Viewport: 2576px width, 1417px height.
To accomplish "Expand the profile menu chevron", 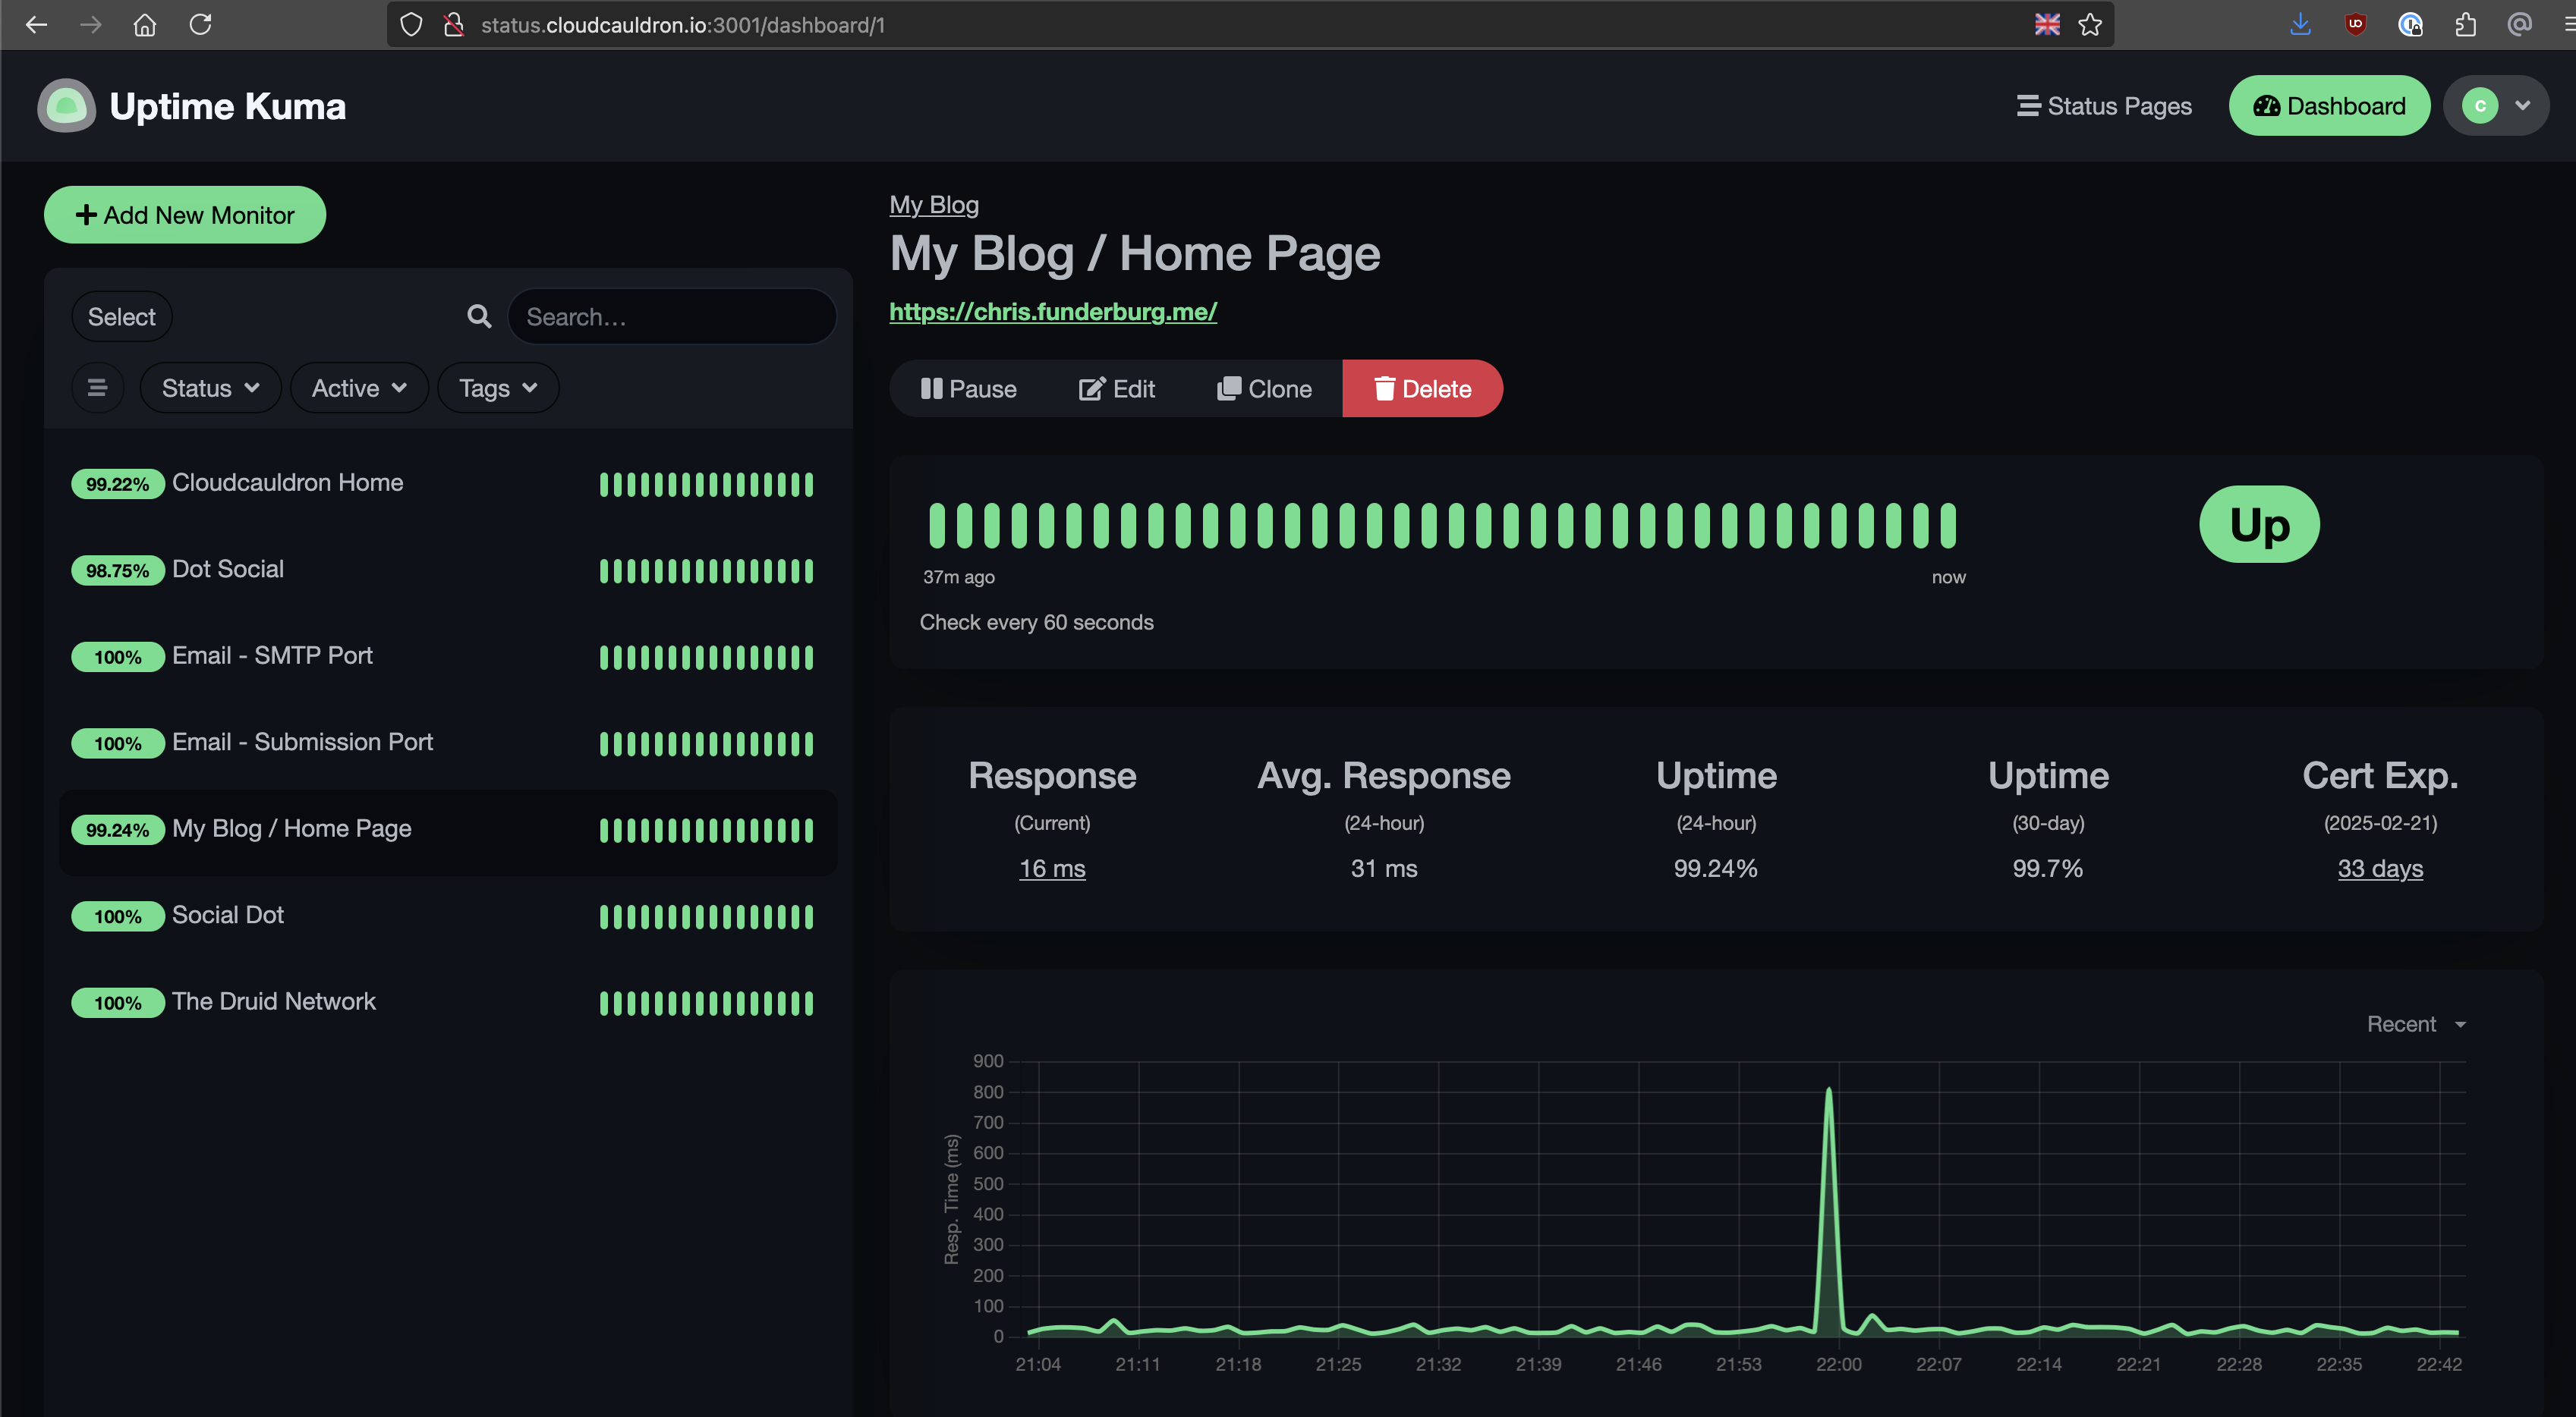I will tap(2523, 106).
